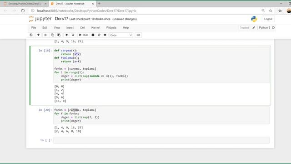Save the notebook with the floppy icon
This screenshot has width=291, height=164.
[31, 35]
